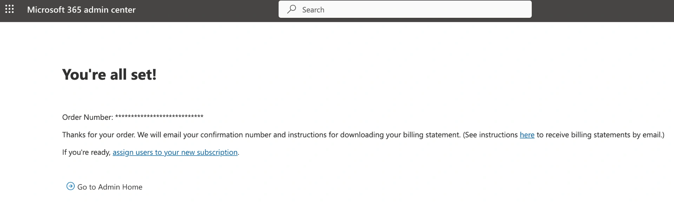Select the "Go to Admin Home" text

click(110, 187)
